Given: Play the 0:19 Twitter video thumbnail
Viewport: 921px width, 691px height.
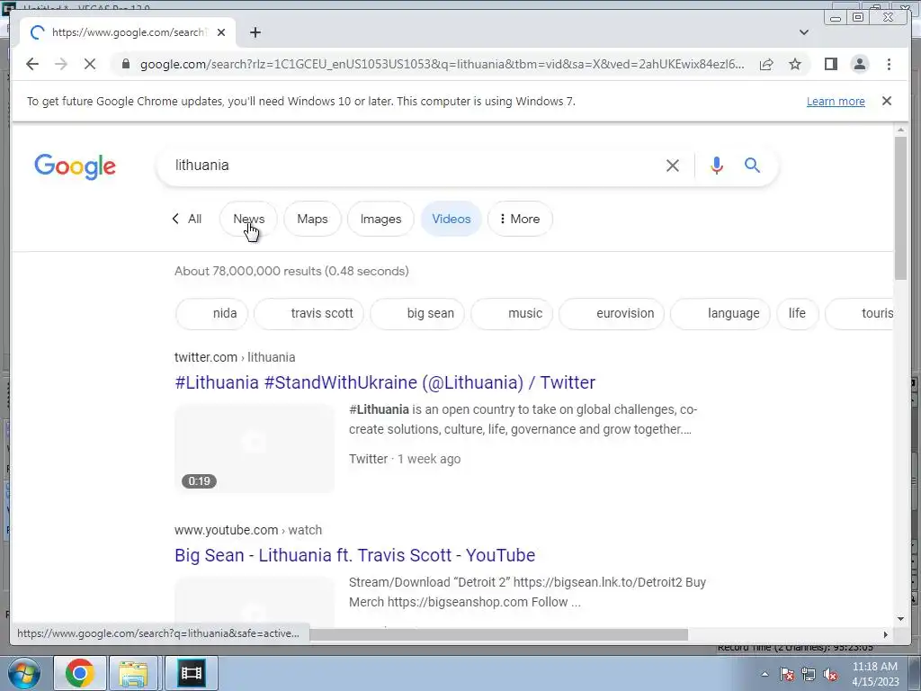Looking at the screenshot, I should click(x=255, y=448).
